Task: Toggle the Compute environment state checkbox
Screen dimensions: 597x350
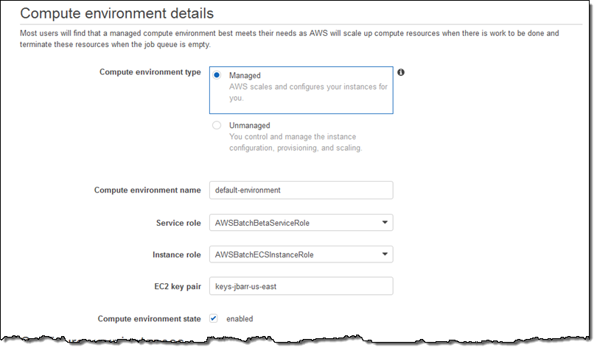Action: click(x=214, y=318)
